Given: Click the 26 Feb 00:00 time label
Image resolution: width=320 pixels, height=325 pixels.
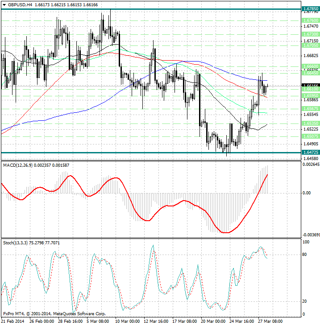Looking at the screenshot, I should 42,321.
